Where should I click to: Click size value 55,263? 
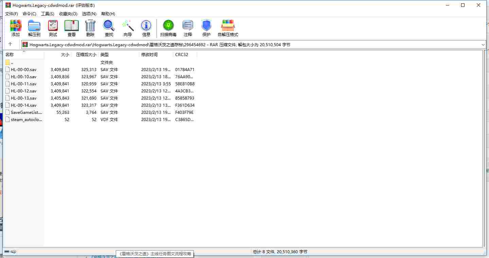(x=63, y=112)
